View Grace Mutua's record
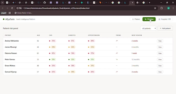The width and height of the screenshot is (176, 94). click(x=160, y=66)
